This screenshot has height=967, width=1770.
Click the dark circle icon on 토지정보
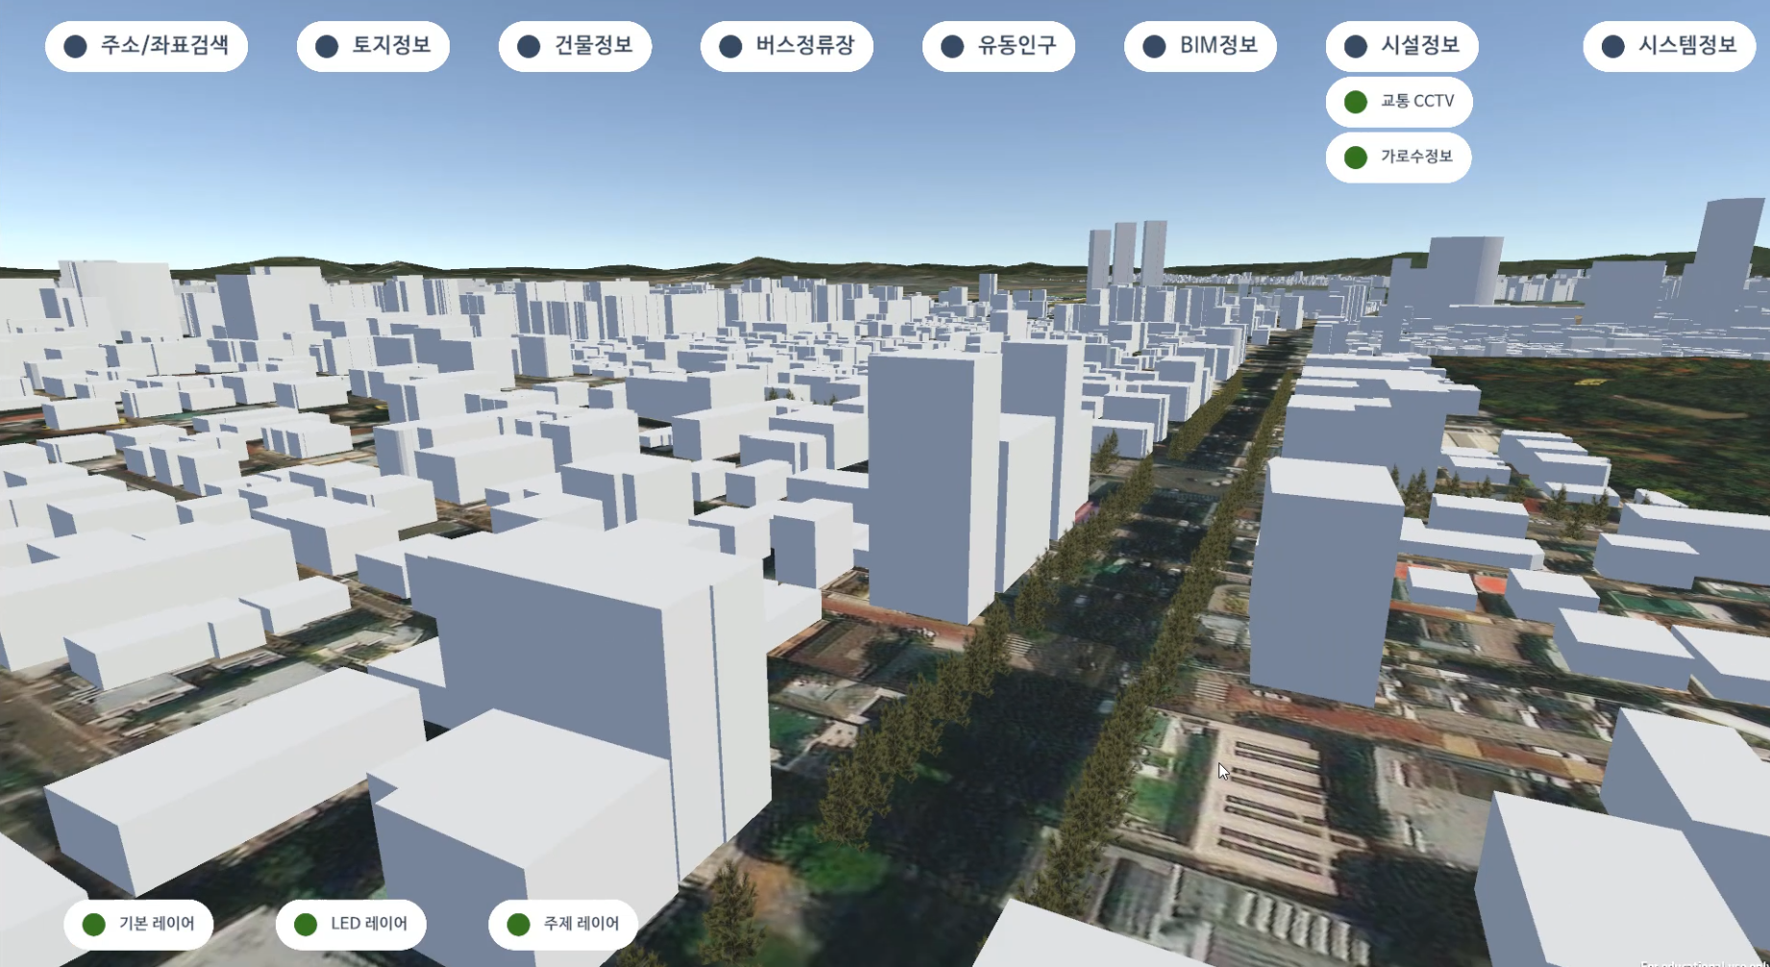click(327, 46)
